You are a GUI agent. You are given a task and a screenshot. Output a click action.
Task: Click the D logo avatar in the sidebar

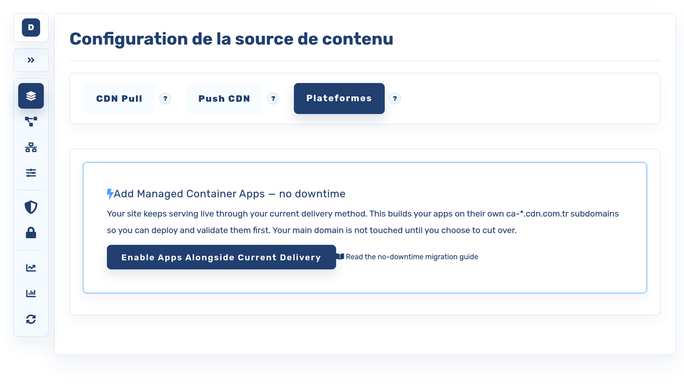pos(31,27)
